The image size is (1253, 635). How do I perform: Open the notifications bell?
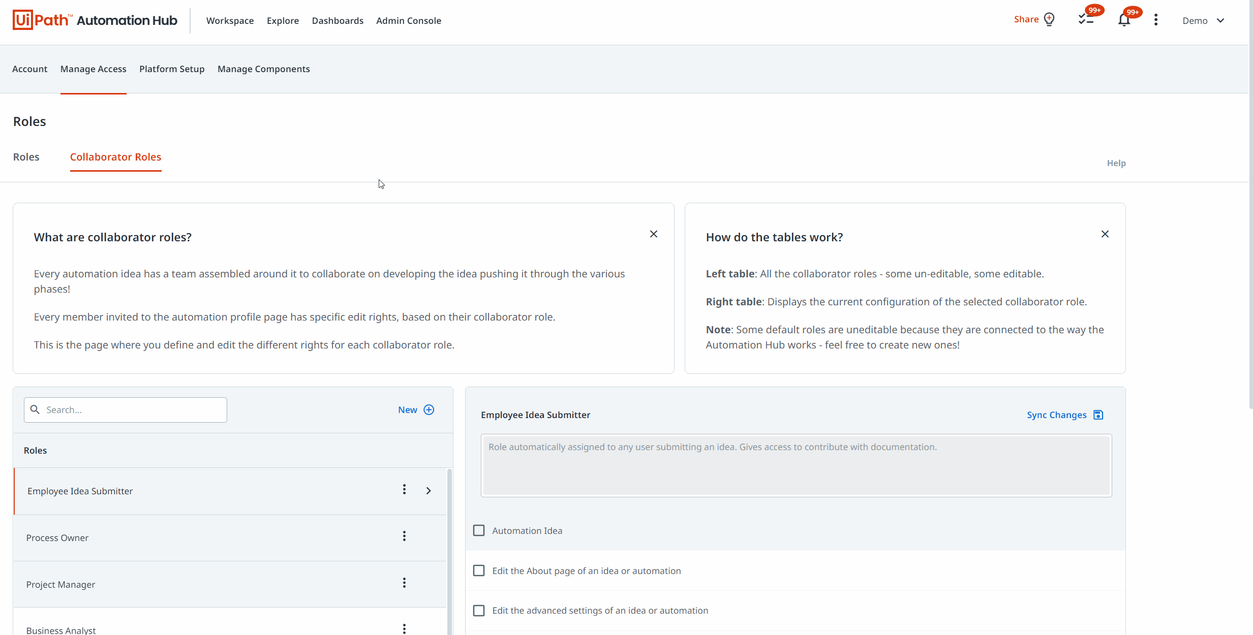tap(1124, 20)
